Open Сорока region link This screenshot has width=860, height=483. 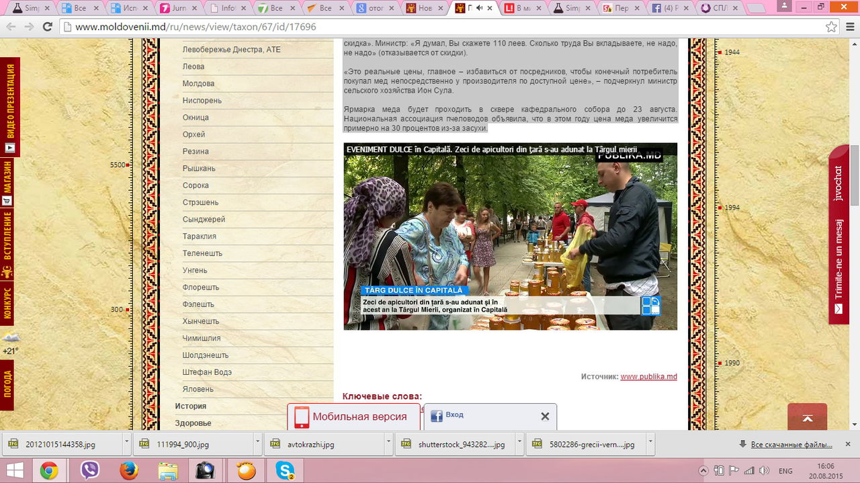point(196,185)
